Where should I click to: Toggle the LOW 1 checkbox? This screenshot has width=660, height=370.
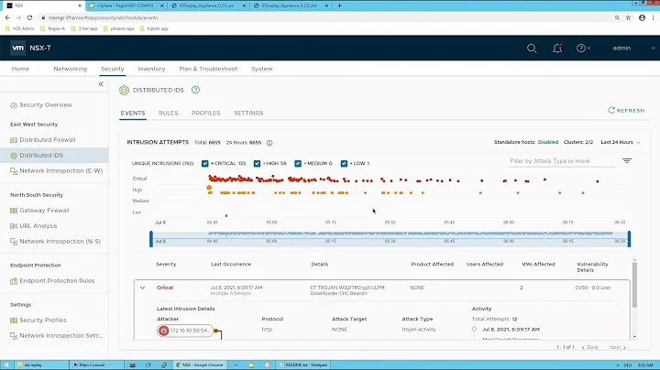[344, 164]
